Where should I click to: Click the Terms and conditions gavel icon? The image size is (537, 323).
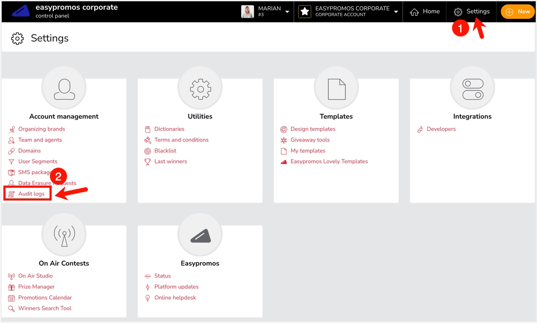coord(148,140)
